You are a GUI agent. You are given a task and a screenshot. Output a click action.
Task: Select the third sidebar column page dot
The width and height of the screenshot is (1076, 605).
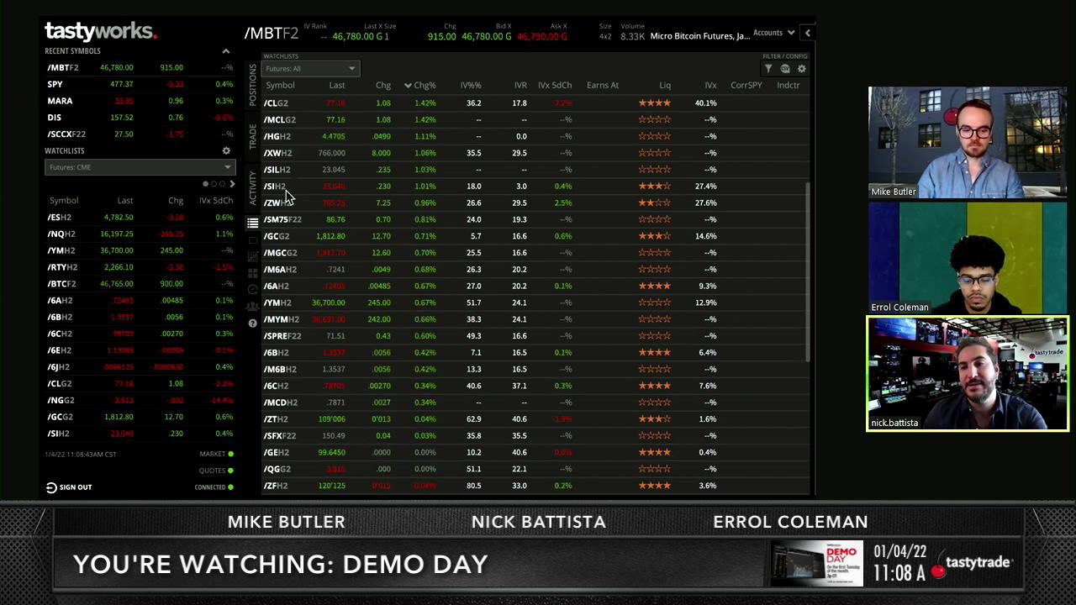222,184
